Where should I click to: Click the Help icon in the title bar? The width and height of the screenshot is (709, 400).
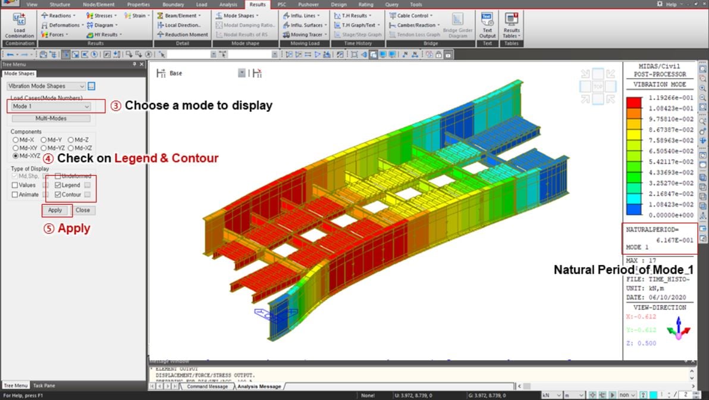point(660,4)
